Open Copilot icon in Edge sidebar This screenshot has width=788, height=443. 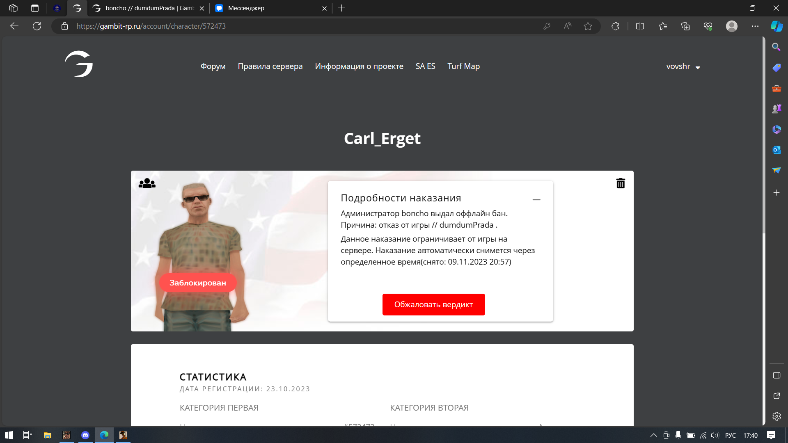tap(776, 26)
